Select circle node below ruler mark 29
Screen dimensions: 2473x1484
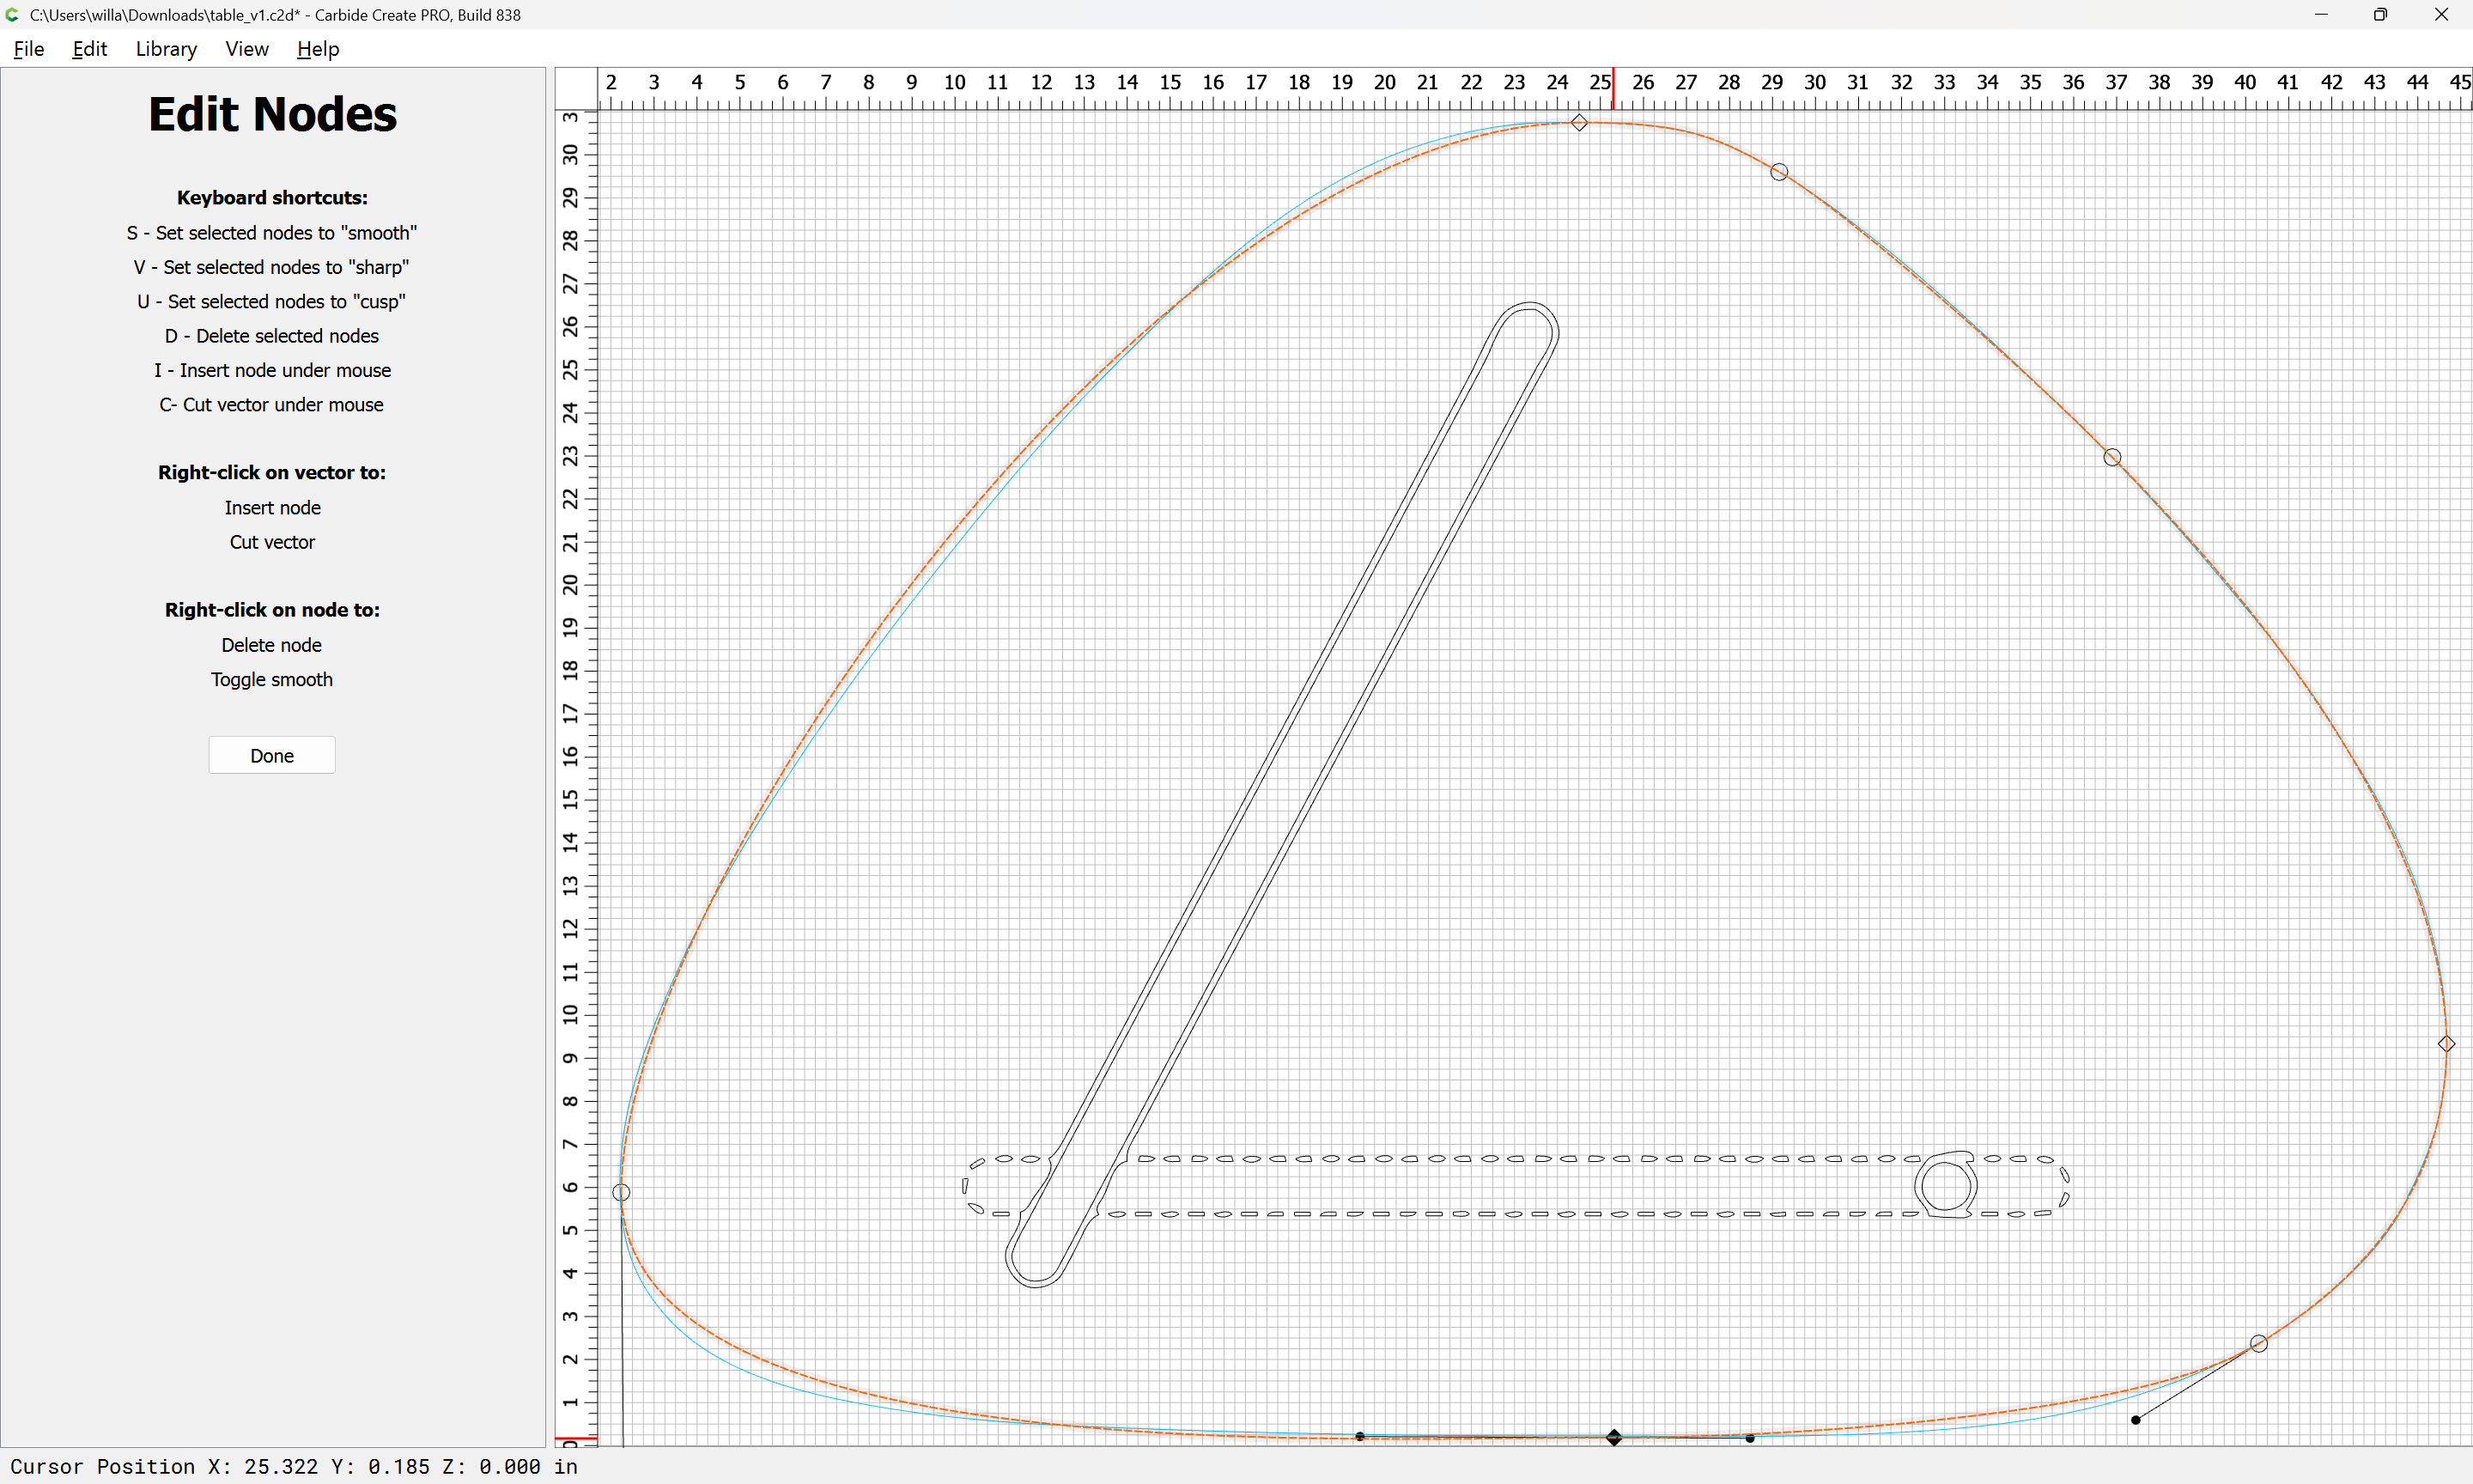click(1779, 173)
